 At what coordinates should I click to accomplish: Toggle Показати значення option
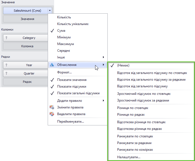[78, 80]
